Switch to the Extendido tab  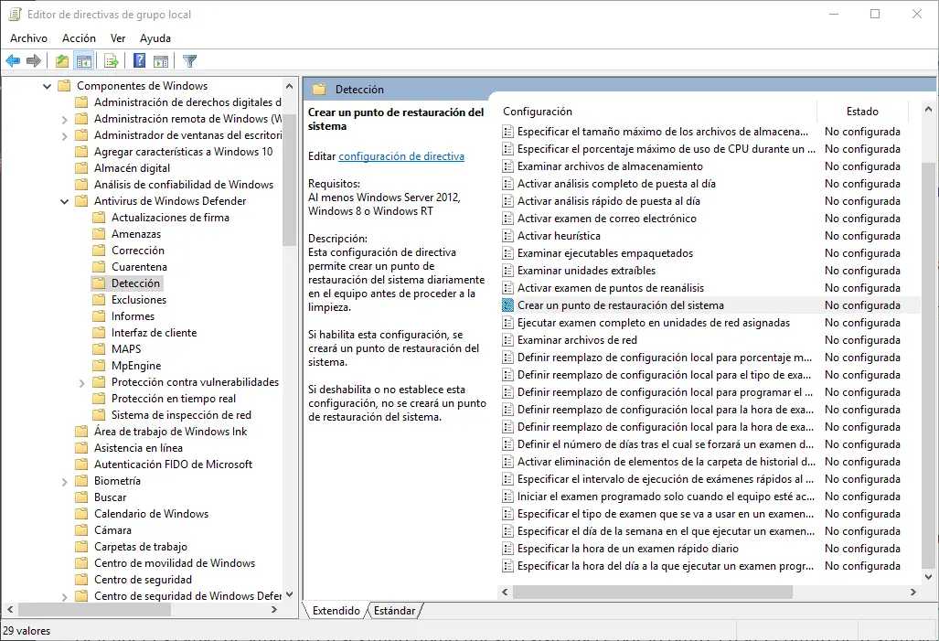[x=336, y=611]
